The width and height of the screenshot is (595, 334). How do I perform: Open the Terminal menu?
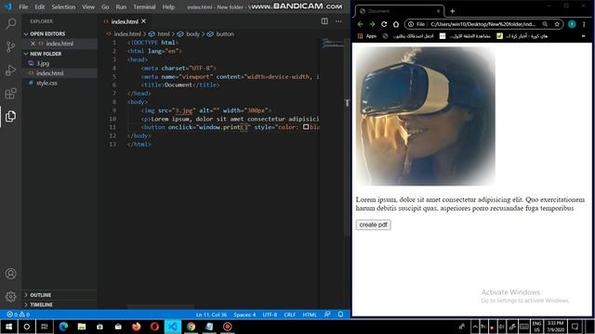point(144,6)
